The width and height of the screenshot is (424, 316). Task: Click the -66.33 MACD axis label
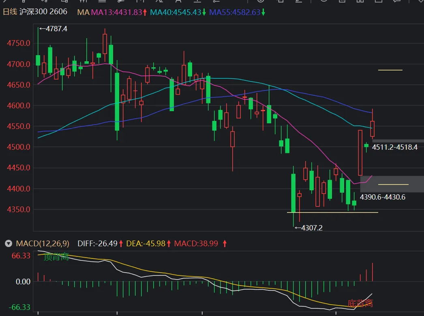[x=19, y=307]
